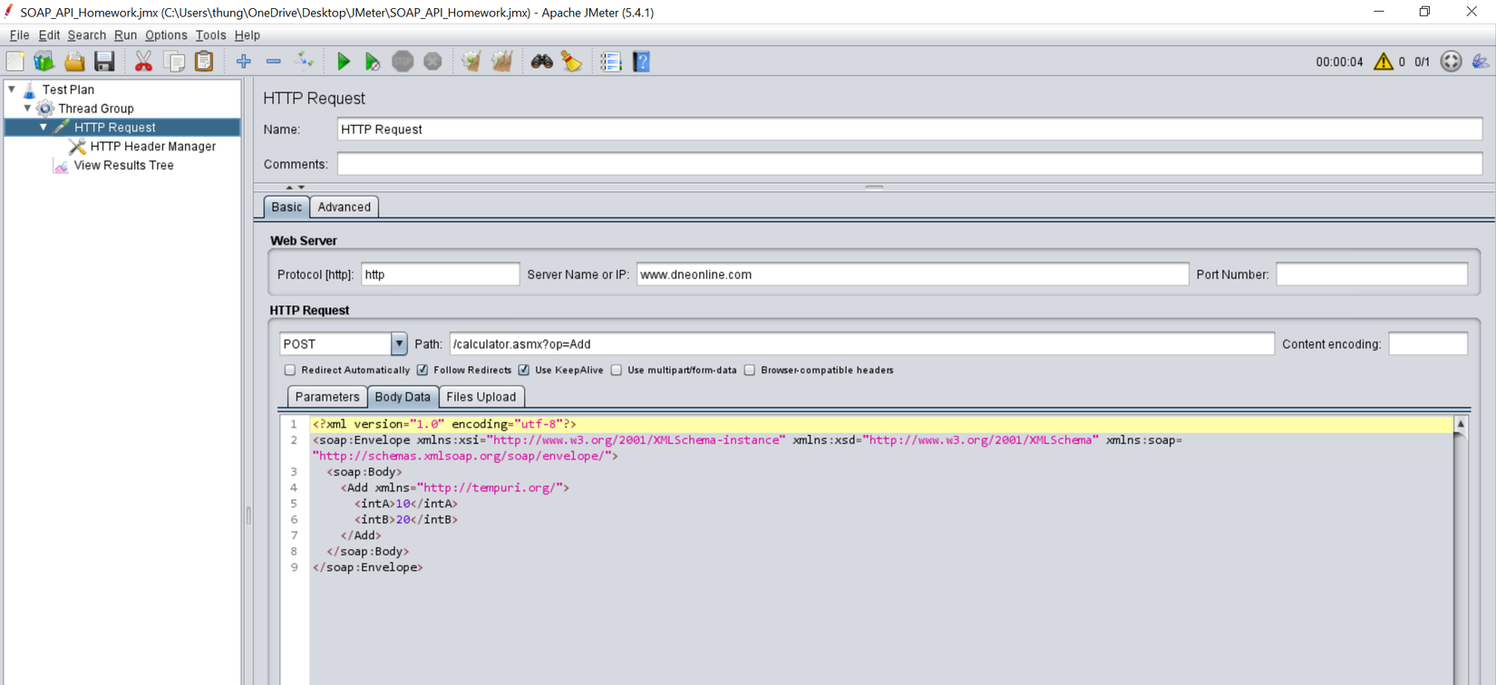Clear current results with broom icon
The height and width of the screenshot is (685, 1496).
471,62
